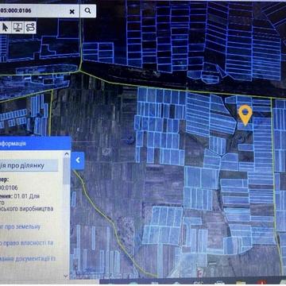Clear the cadastral number search field

coord(71,11)
